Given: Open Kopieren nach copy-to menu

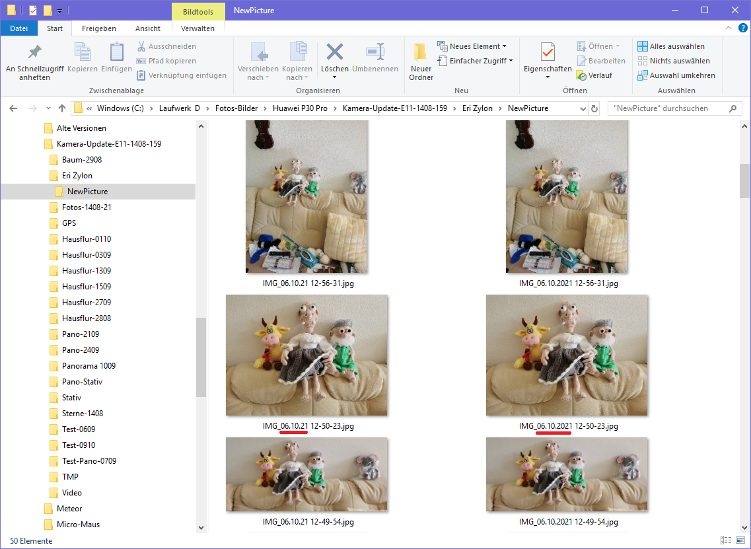Looking at the screenshot, I should click(x=297, y=62).
